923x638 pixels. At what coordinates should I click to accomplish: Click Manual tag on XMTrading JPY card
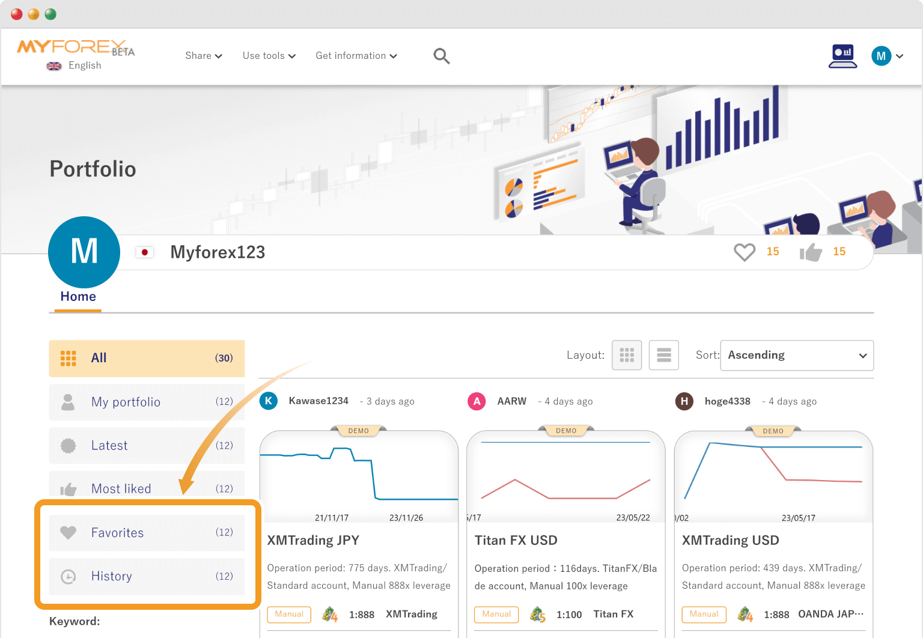click(x=289, y=615)
